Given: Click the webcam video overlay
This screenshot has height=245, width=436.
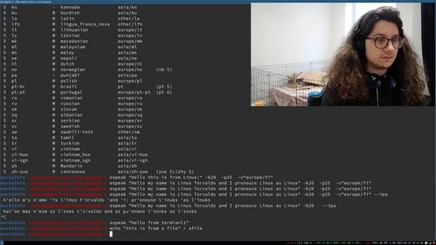Looking at the screenshot, I should (343, 54).
